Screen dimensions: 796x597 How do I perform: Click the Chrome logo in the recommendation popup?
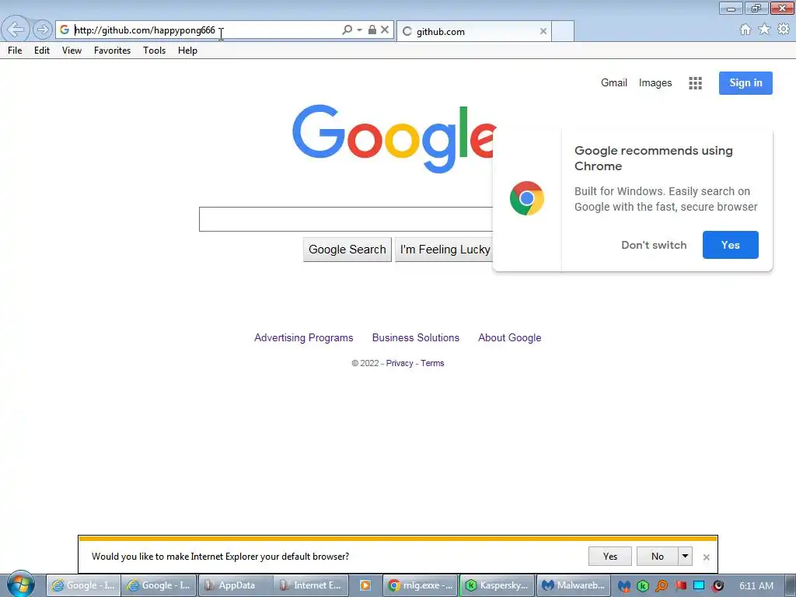click(527, 198)
